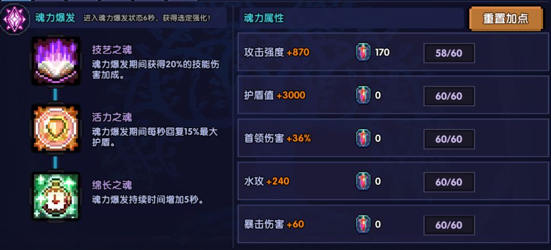Select the 魂力爆发 header title
Viewport: 551px width, 250px height.
click(x=54, y=18)
